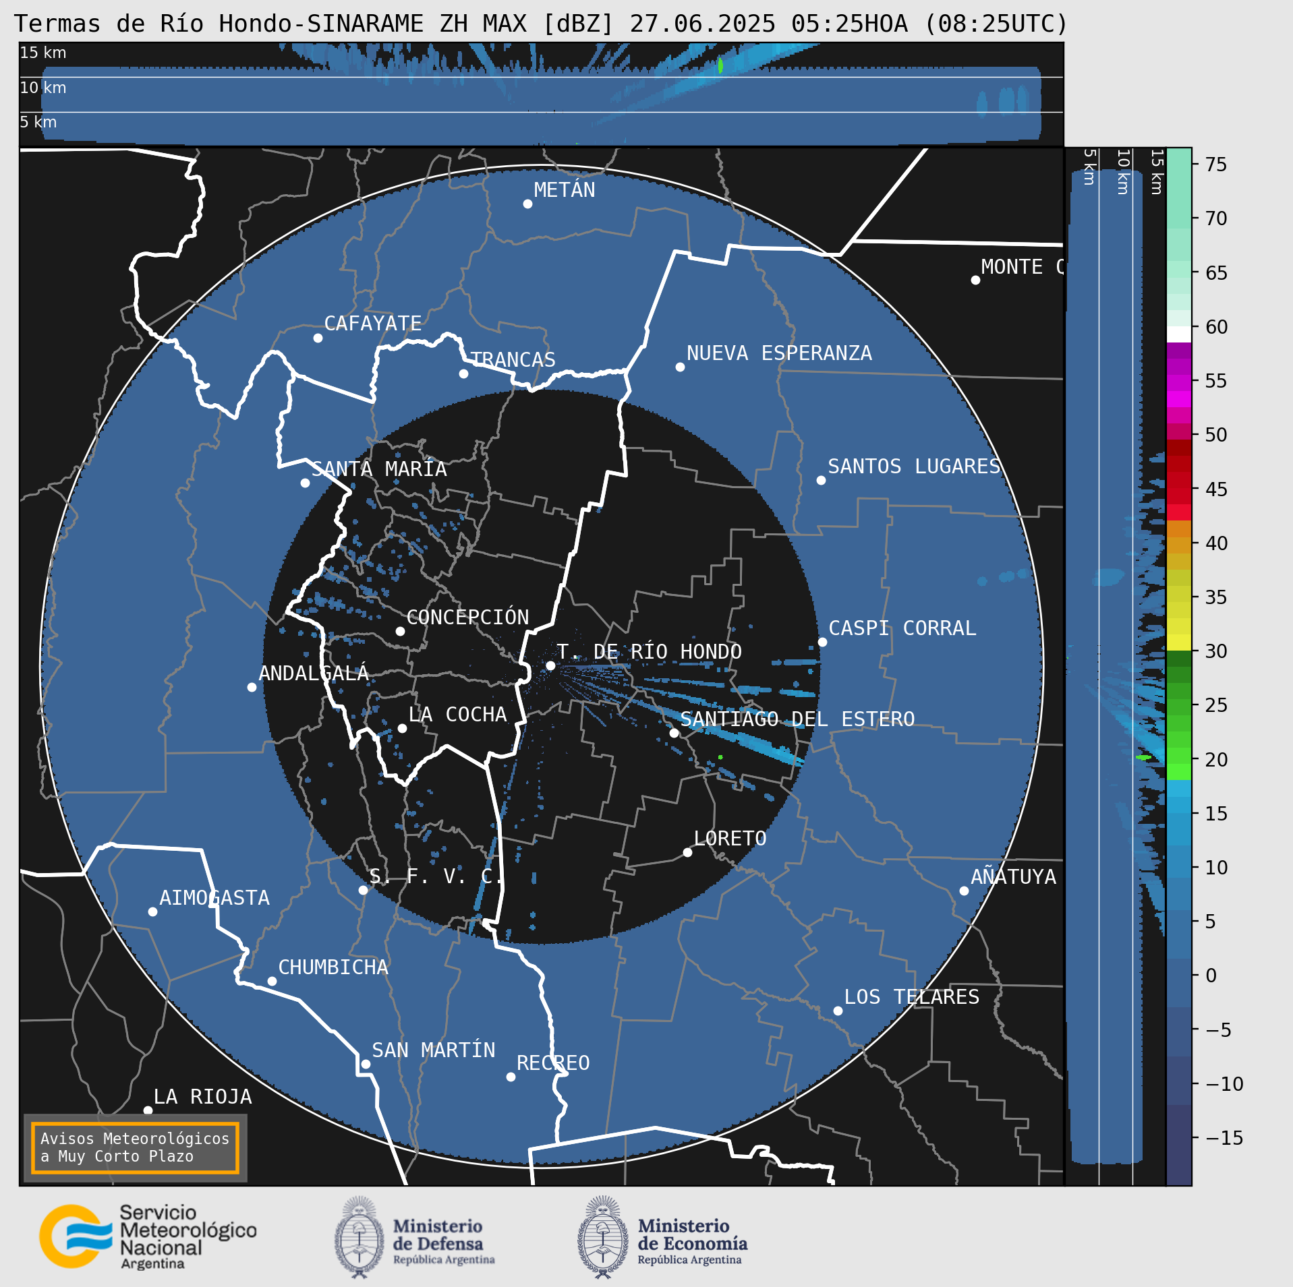
Task: Click the '15 km' label in top cross-section
Action: [43, 53]
